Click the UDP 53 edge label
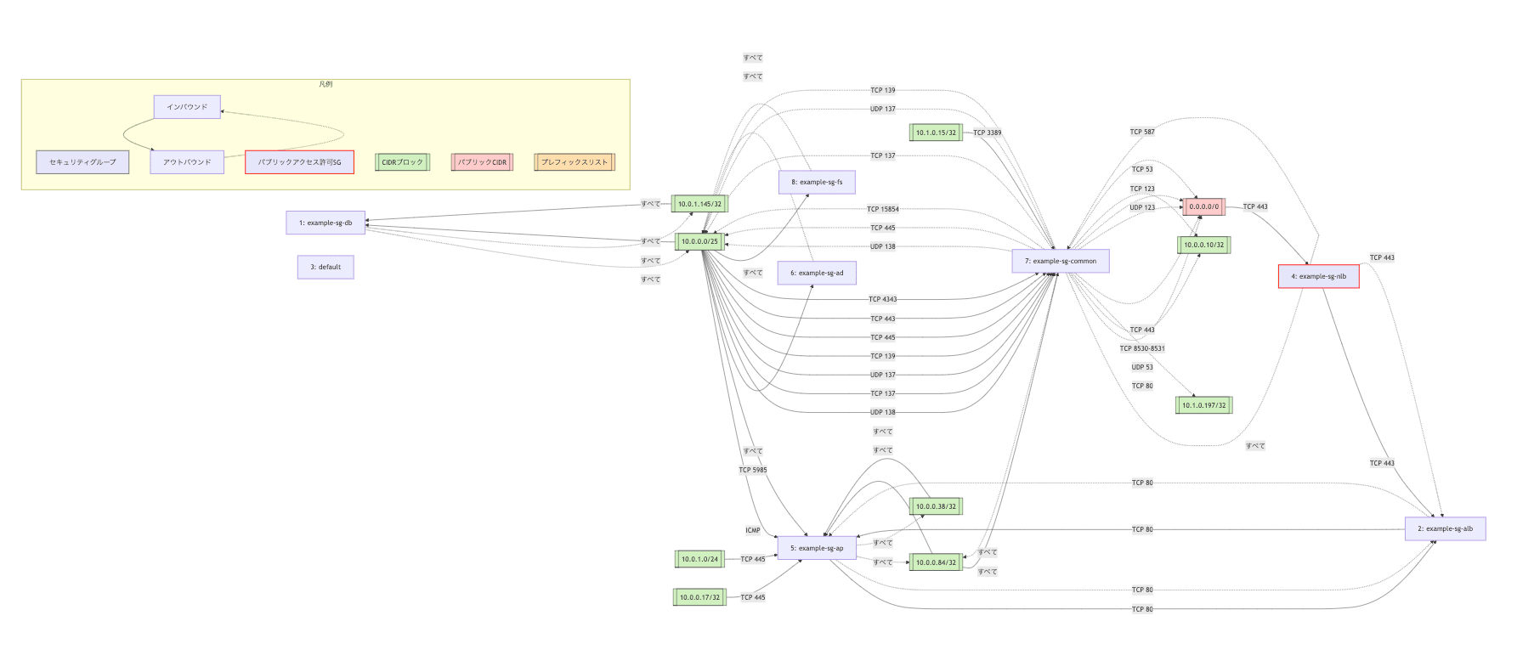 pyautogui.click(x=1142, y=367)
